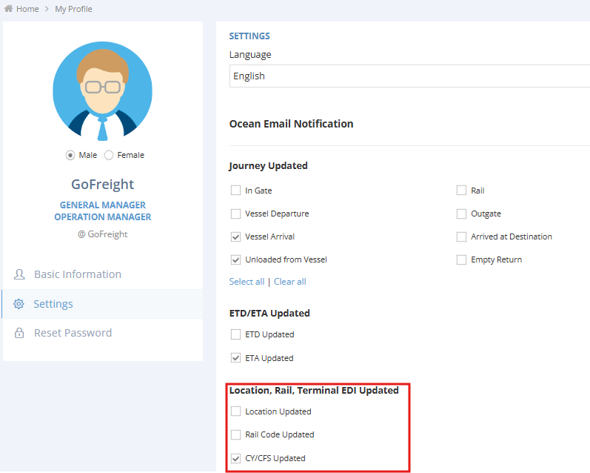Tick the Empty Return checkbox
The width and height of the screenshot is (590, 473).
coord(461,260)
